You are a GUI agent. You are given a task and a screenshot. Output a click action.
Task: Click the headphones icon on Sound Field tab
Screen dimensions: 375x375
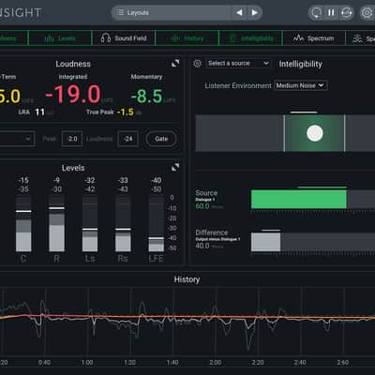106,38
